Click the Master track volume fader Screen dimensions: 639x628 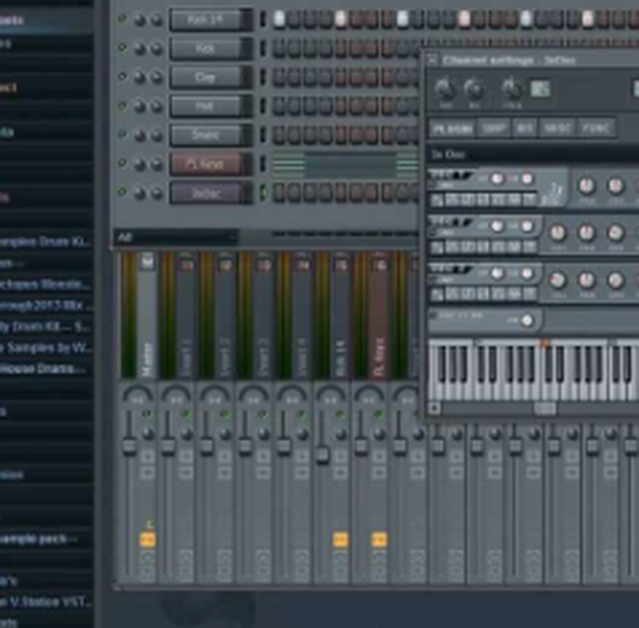point(129,447)
